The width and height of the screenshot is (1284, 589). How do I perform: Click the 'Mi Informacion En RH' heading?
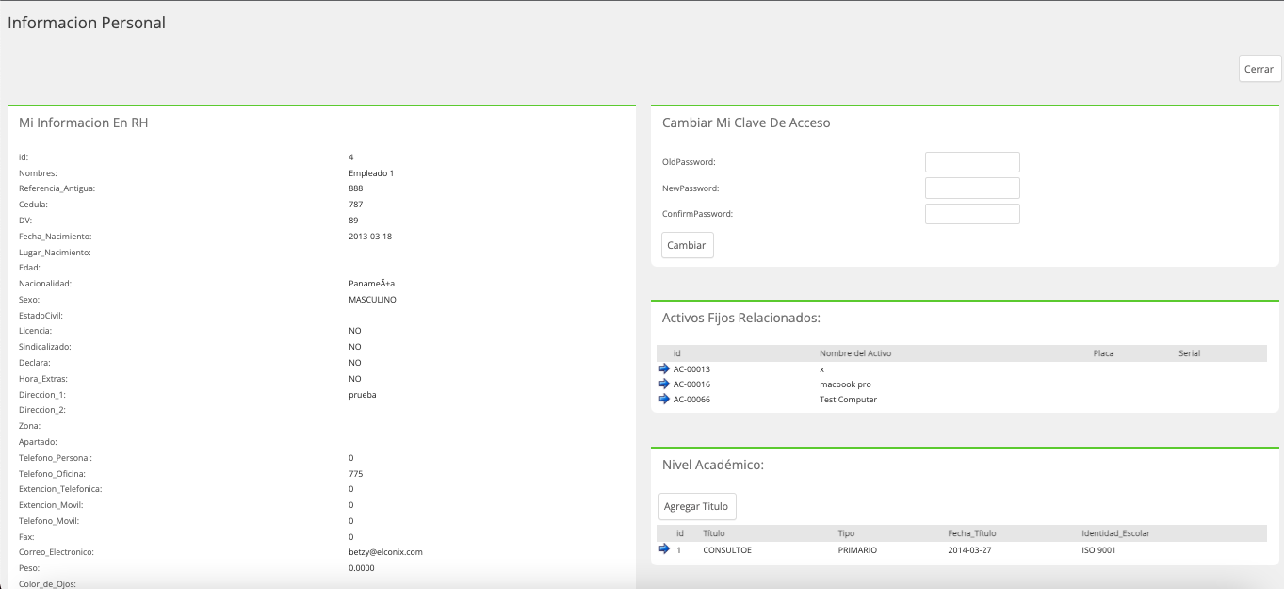click(83, 123)
